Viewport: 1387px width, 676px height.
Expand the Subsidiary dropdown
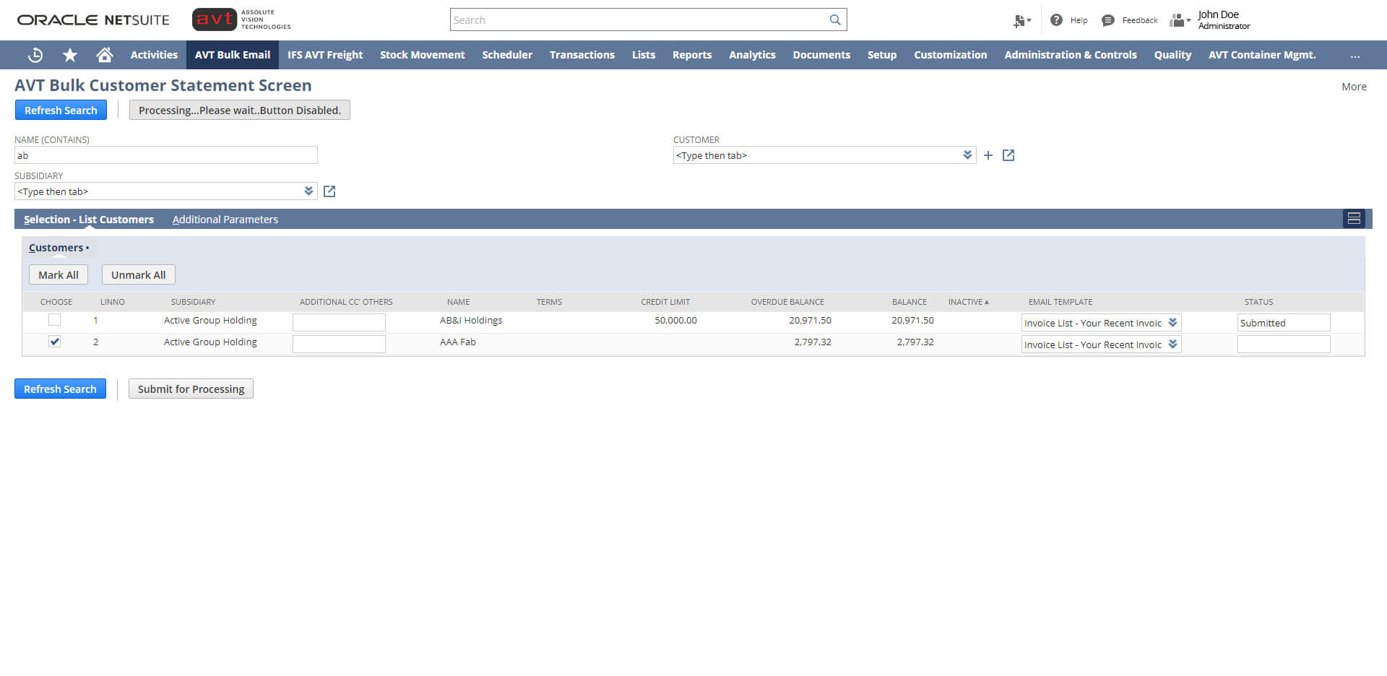[309, 191]
